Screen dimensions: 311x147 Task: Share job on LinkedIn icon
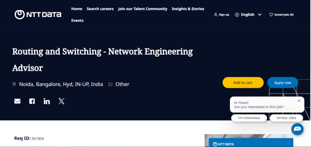pos(46,101)
